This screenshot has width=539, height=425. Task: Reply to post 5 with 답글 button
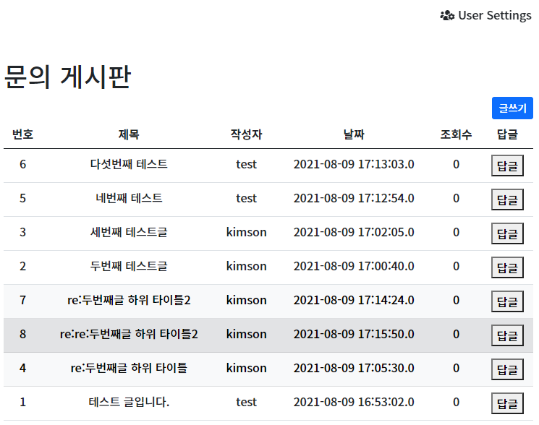(507, 199)
